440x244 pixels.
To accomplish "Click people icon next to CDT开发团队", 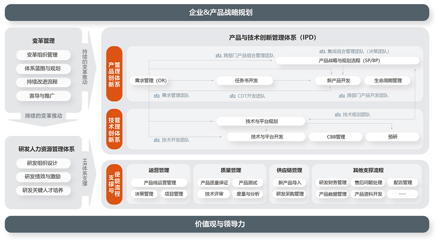I will [x=233, y=96].
